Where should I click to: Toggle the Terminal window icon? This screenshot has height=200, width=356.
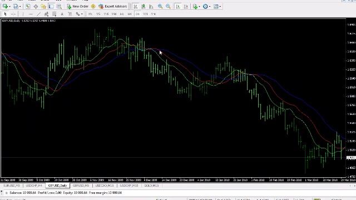pyautogui.click(x=51, y=6)
